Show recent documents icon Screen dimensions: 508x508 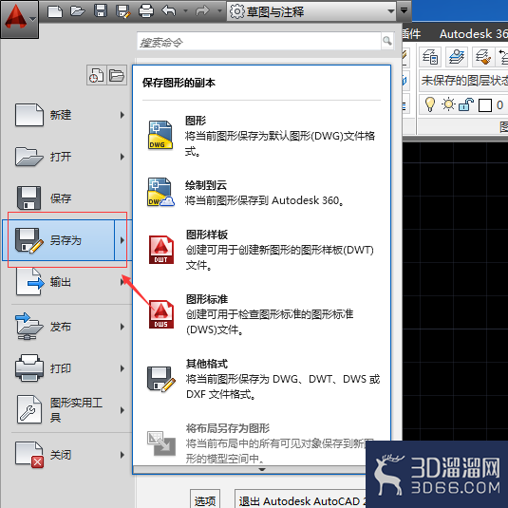[x=96, y=75]
